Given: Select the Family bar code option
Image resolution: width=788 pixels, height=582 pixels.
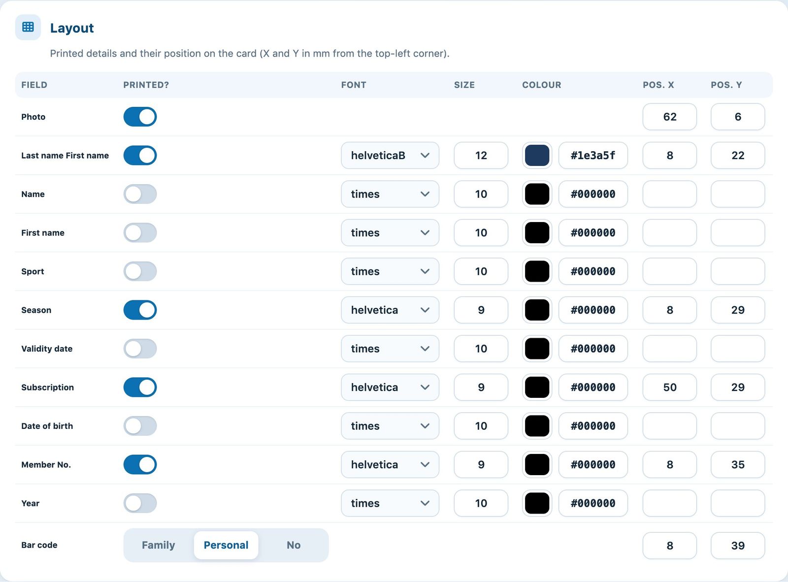Looking at the screenshot, I should pos(159,545).
